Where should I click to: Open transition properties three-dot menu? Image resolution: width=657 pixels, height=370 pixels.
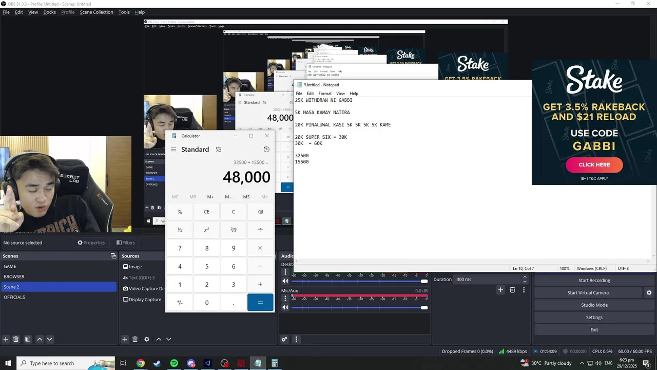[x=524, y=290]
